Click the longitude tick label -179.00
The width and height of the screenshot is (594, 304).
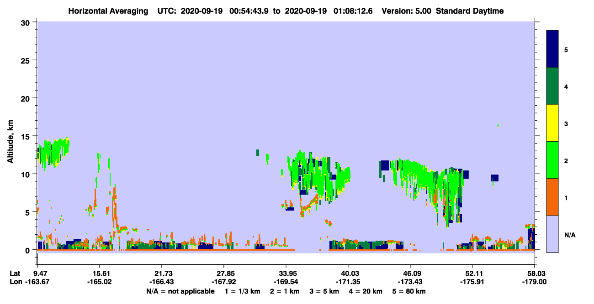[x=535, y=282]
